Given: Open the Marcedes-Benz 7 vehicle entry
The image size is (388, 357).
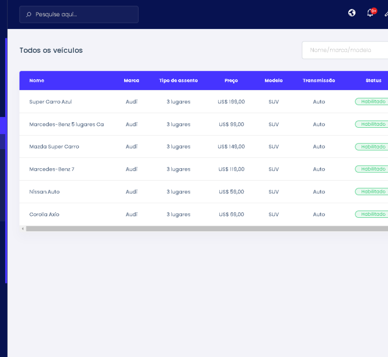Looking at the screenshot, I should tap(52, 169).
